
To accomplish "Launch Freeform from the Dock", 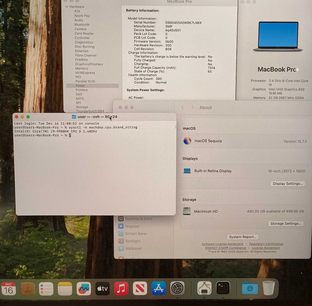I will (84, 289).
